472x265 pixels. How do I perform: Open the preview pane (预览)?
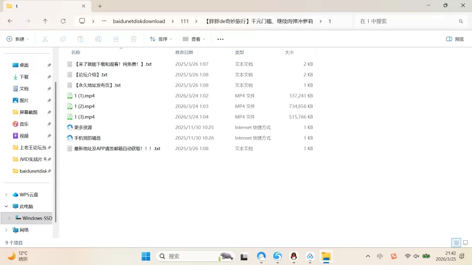[455, 39]
